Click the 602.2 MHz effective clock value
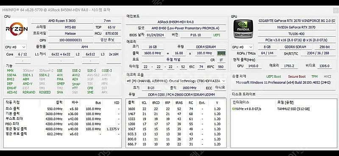Viewport: 339px width, 156px height. (55, 134)
